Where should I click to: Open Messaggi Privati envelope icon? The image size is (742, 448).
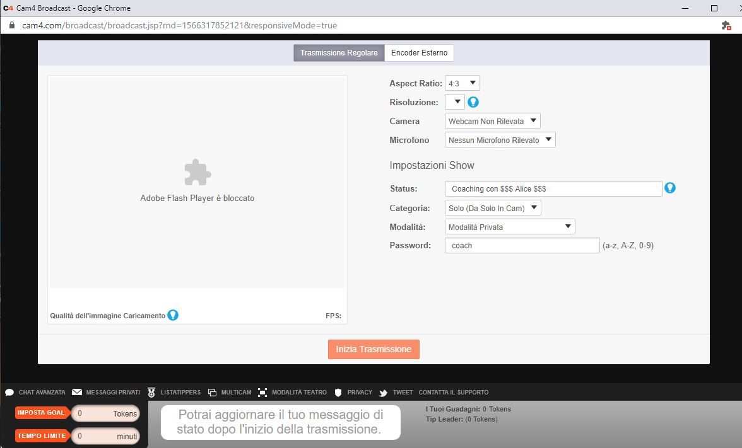click(77, 392)
